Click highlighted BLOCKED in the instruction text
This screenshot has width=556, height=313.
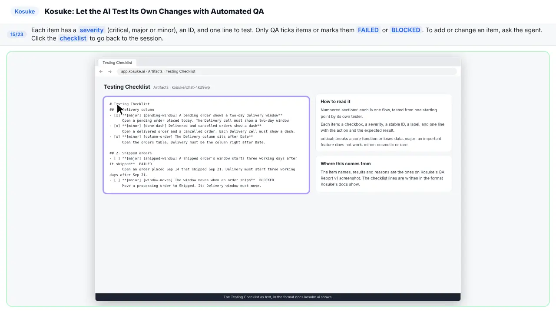pyautogui.click(x=406, y=30)
